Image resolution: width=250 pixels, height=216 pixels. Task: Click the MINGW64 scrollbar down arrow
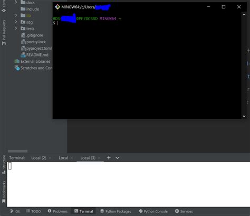coord(244,116)
